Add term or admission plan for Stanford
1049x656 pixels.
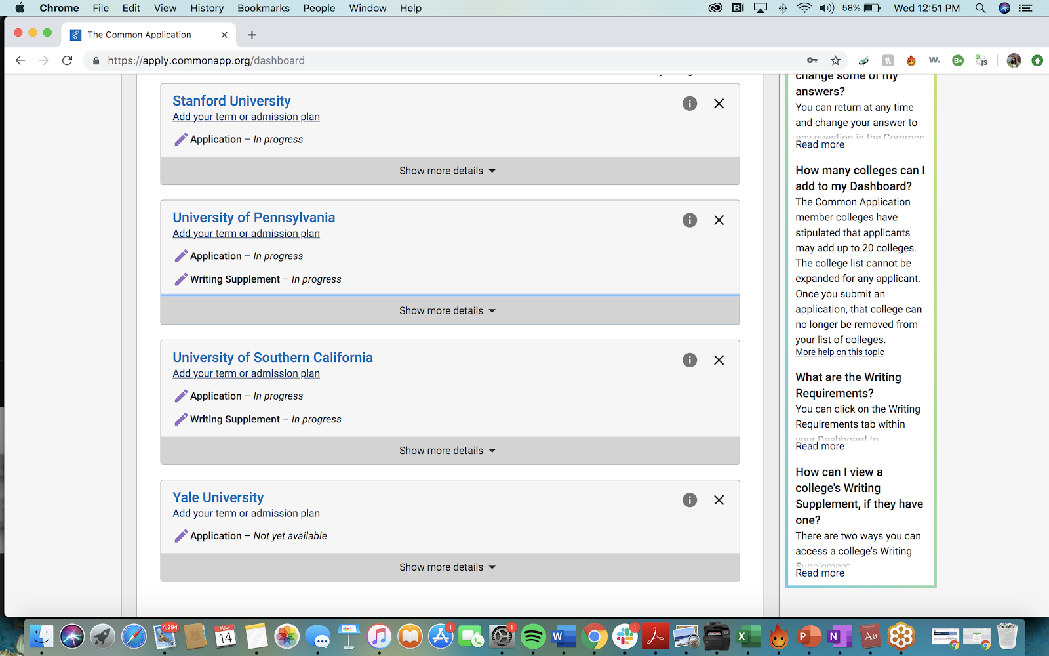247,117
